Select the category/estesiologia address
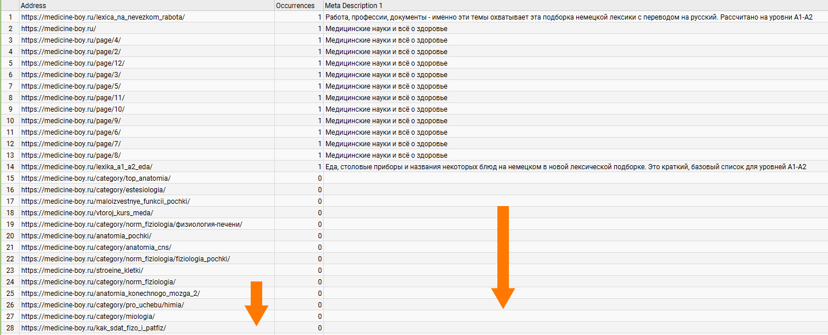Screen dimensions: 828x335 tap(147, 190)
